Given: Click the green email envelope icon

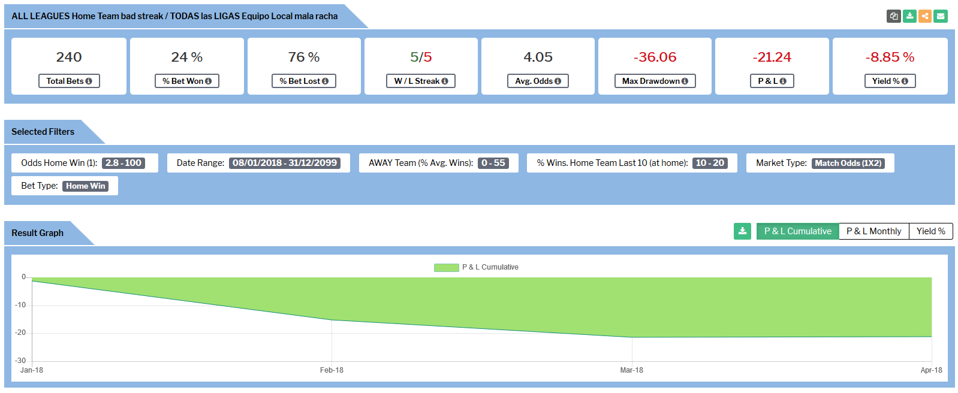Looking at the screenshot, I should (x=941, y=16).
